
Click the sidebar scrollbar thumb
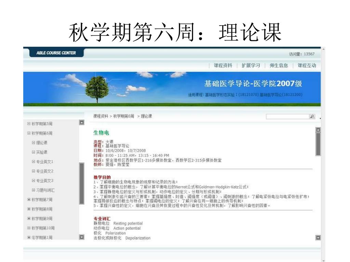coord(82,183)
